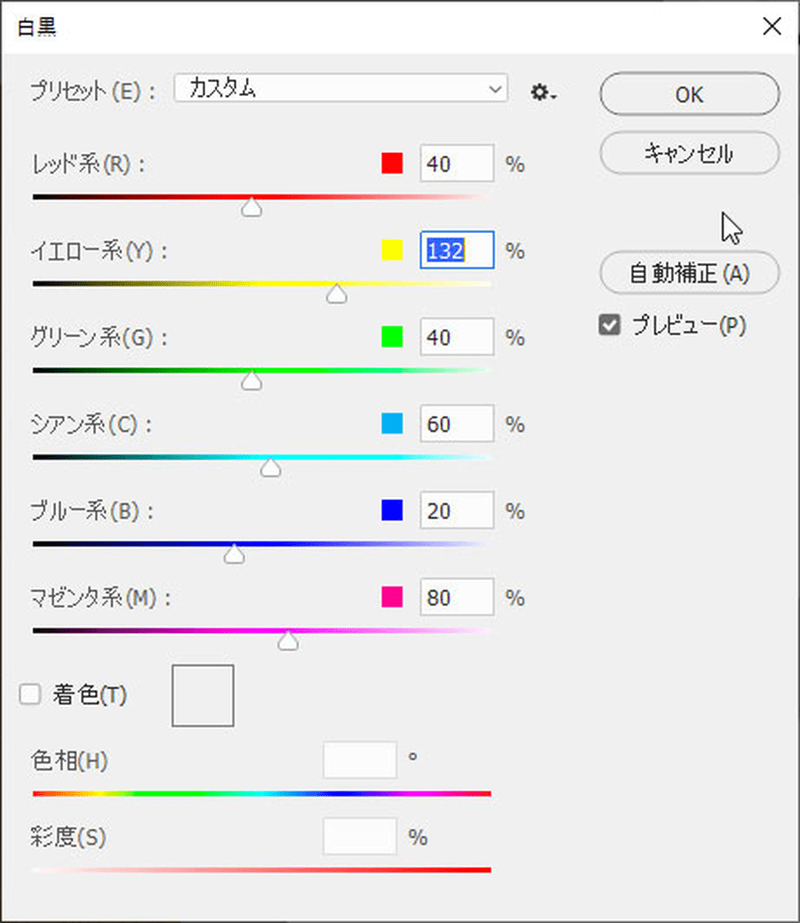
Task: Close the 白黒 dialog window
Action: click(772, 26)
